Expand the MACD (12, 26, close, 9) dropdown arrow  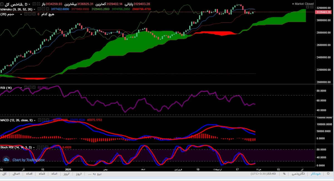[35, 120]
